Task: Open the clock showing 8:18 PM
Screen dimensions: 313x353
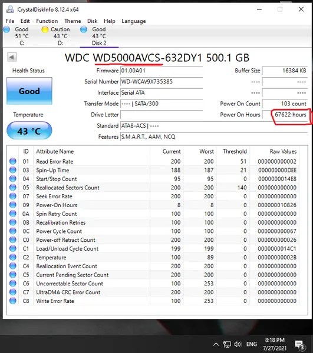Action: (275, 344)
